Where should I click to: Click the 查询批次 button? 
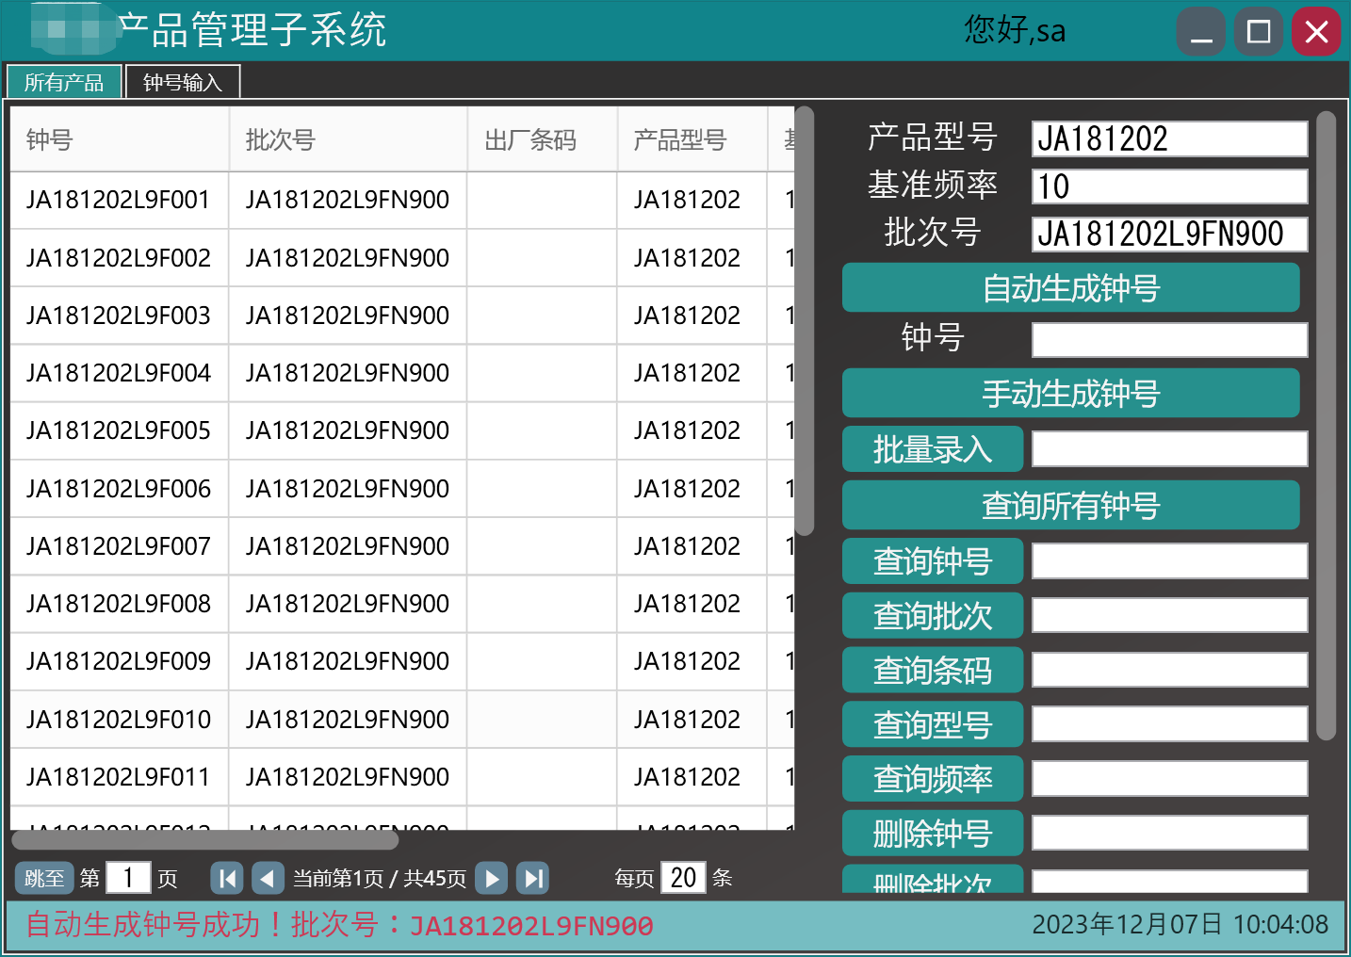933,616
